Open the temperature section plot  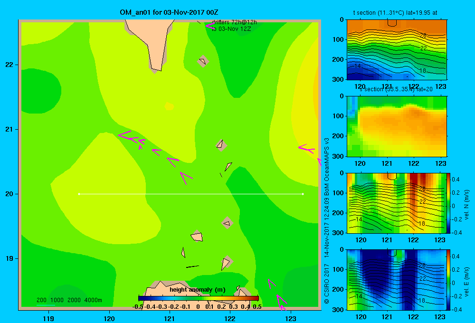click(397, 50)
